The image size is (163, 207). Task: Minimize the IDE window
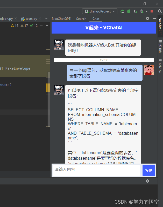[x=133, y=4]
